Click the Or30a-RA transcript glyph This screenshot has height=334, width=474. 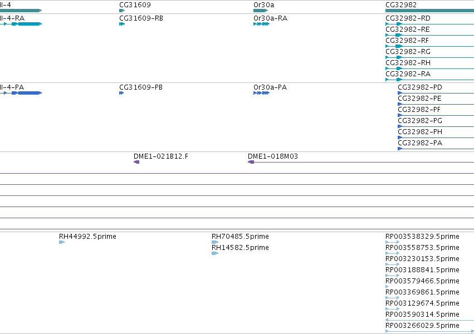(x=261, y=24)
